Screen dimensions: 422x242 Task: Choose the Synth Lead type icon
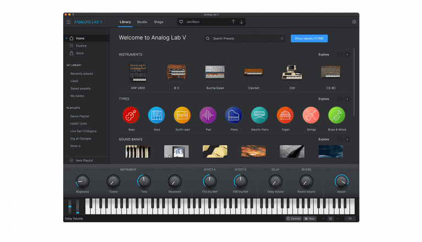click(182, 115)
